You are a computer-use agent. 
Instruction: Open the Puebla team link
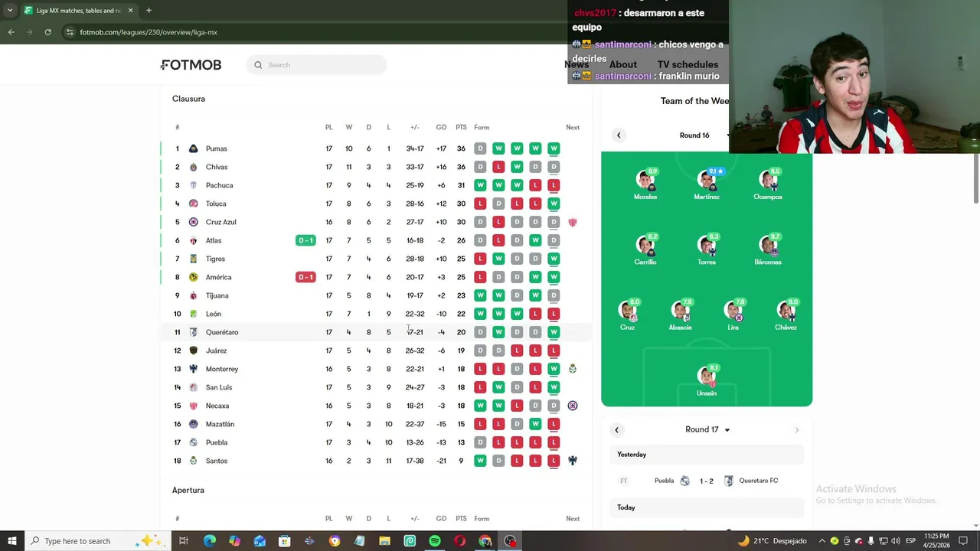pyautogui.click(x=217, y=442)
